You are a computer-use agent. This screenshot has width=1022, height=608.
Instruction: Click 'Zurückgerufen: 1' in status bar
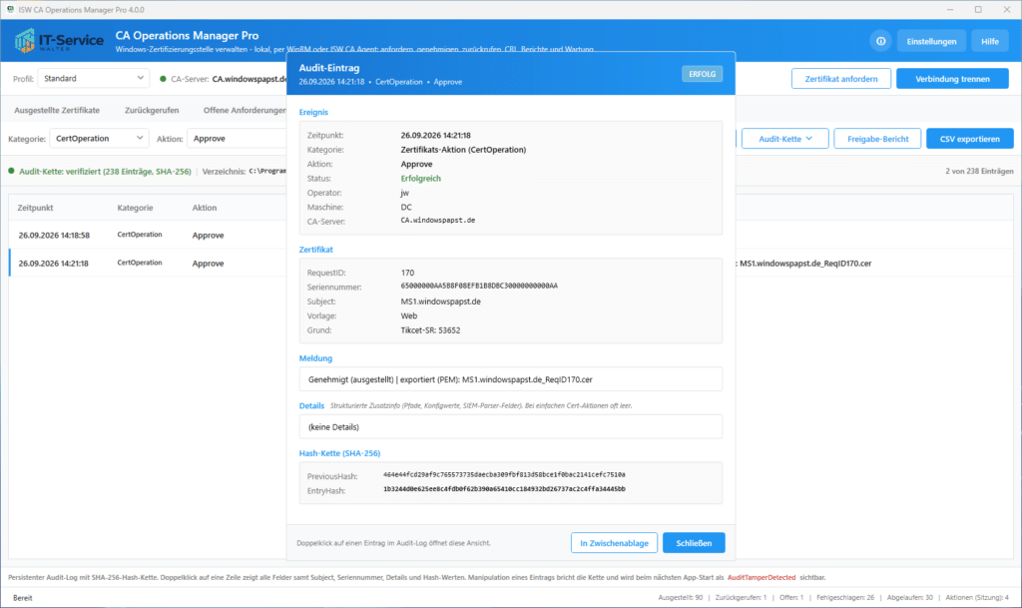[741, 597]
